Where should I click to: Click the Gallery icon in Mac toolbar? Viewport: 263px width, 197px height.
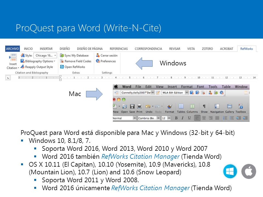coord(230,106)
